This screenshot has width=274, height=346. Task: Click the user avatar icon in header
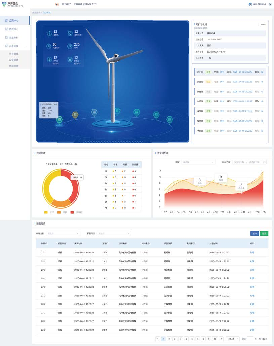(250, 4)
